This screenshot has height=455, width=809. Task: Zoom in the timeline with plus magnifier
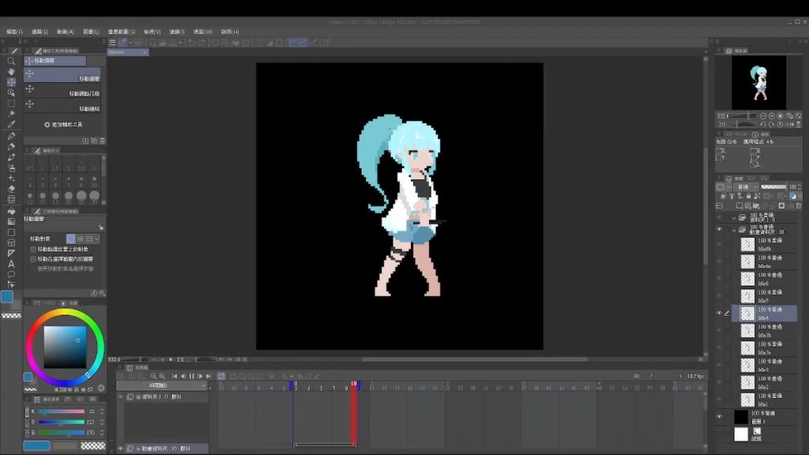pos(162,376)
